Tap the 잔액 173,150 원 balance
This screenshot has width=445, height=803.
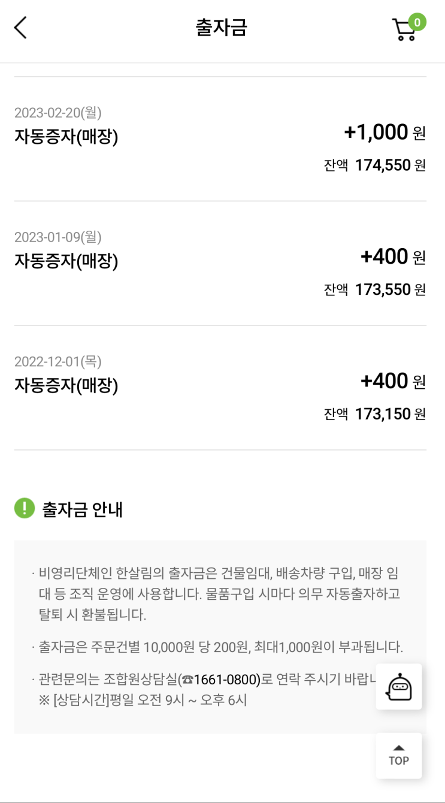tap(375, 414)
